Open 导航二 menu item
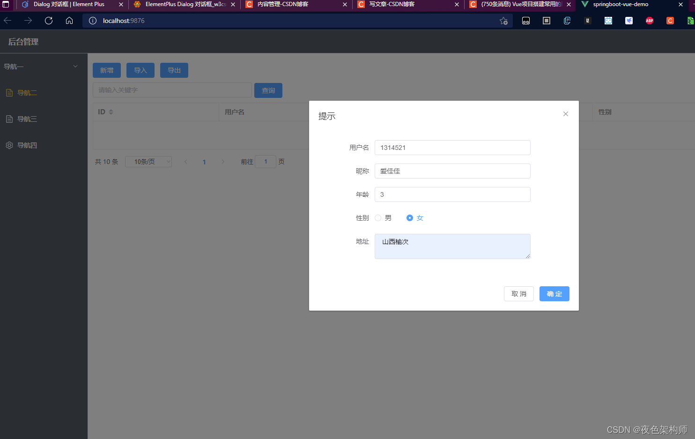The image size is (695, 439). click(x=44, y=93)
